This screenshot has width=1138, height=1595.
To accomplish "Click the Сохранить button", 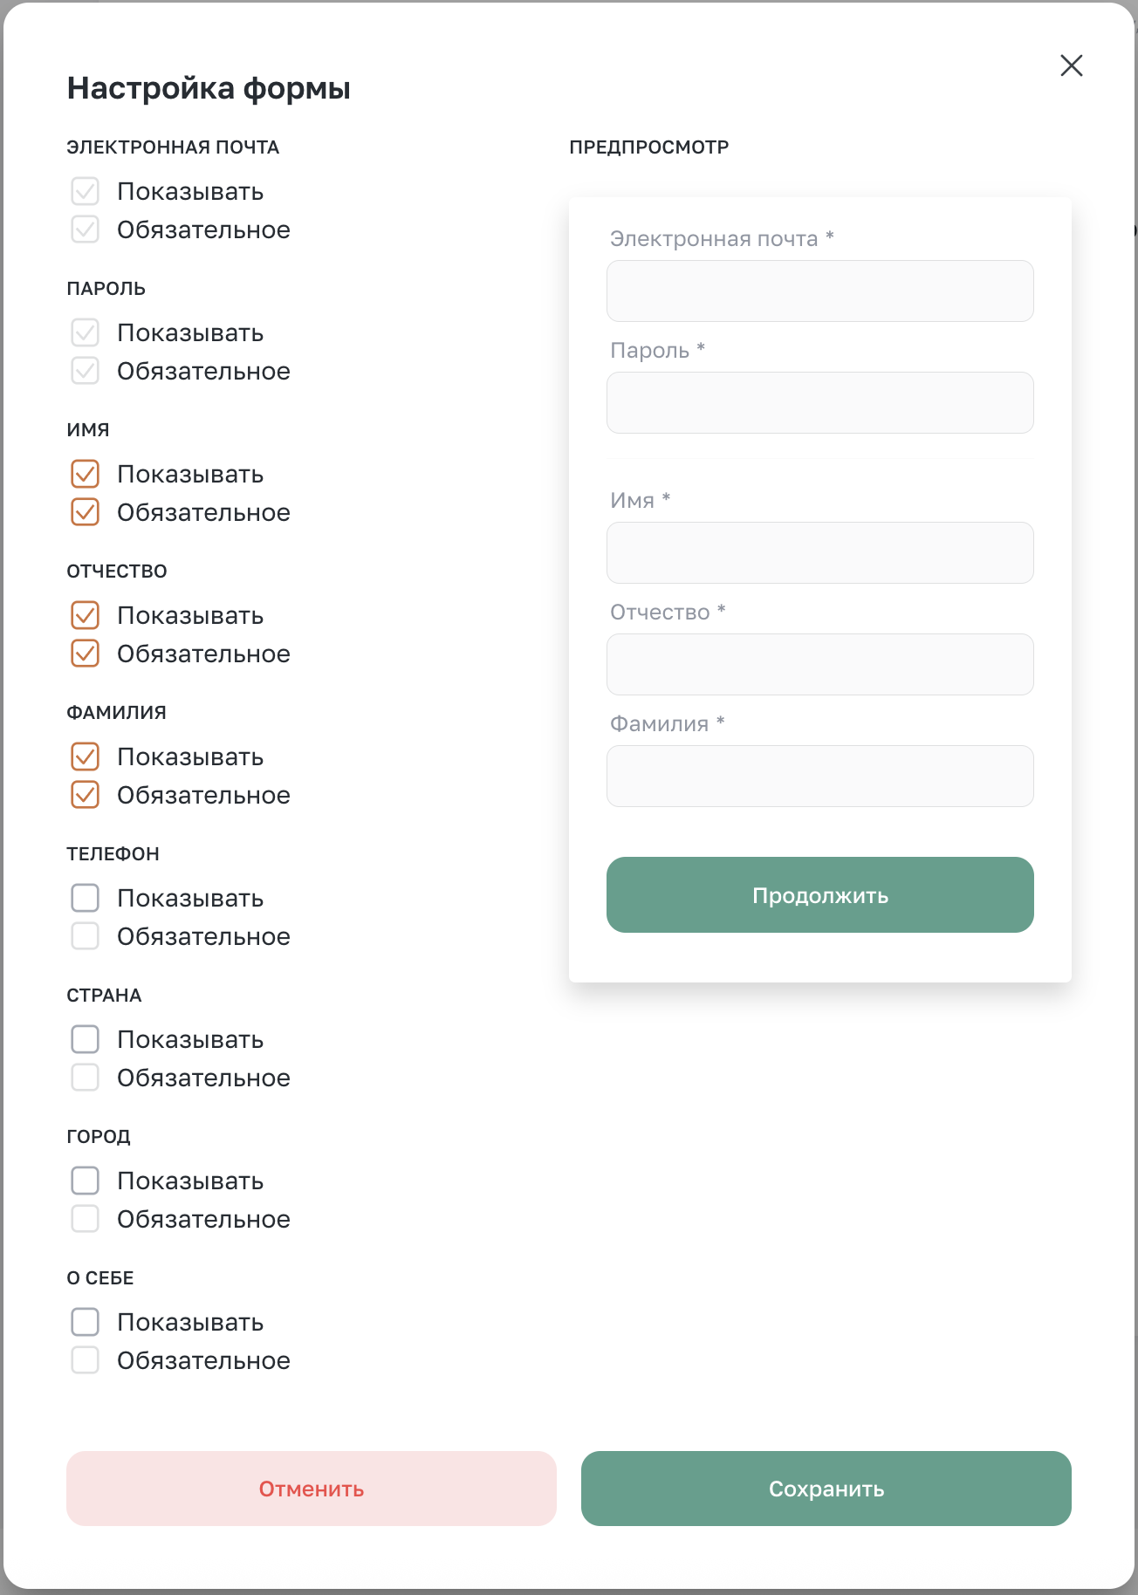I will pos(826,1489).
